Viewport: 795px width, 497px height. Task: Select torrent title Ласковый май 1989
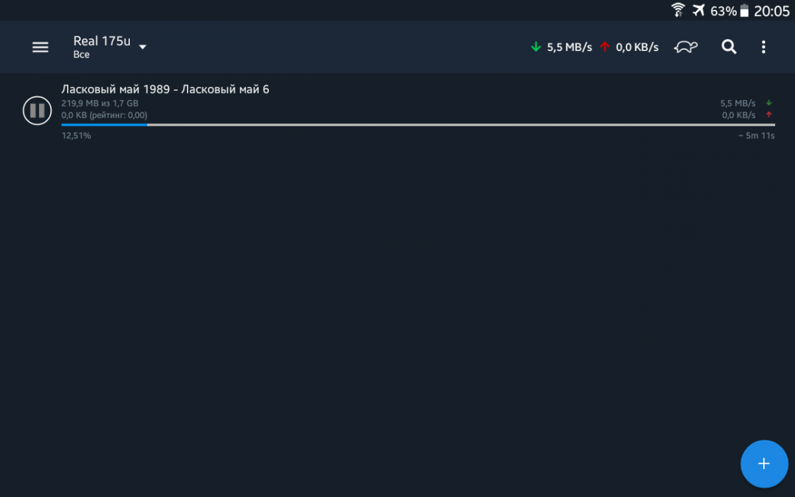(166, 89)
